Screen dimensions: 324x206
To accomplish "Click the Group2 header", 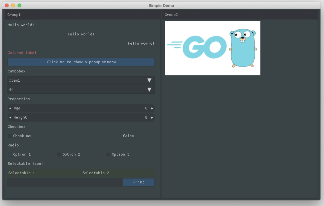I will [x=240, y=15].
